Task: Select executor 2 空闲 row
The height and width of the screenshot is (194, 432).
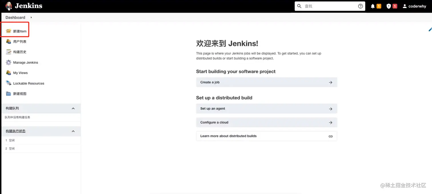Action: [41, 149]
